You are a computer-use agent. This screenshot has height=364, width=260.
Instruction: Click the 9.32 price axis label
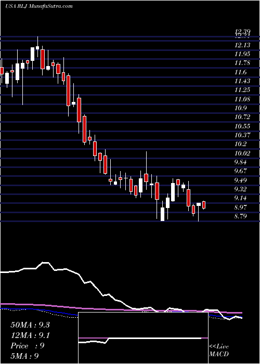tap(240, 189)
